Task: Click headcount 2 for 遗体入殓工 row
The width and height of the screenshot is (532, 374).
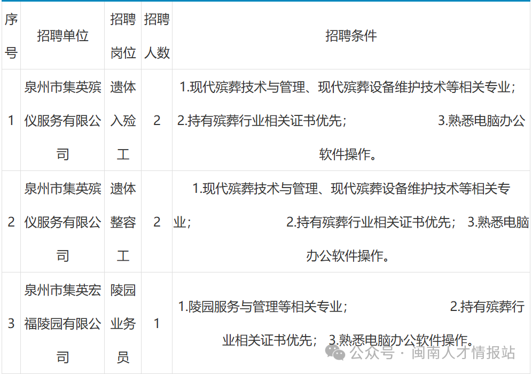Action: (x=157, y=120)
